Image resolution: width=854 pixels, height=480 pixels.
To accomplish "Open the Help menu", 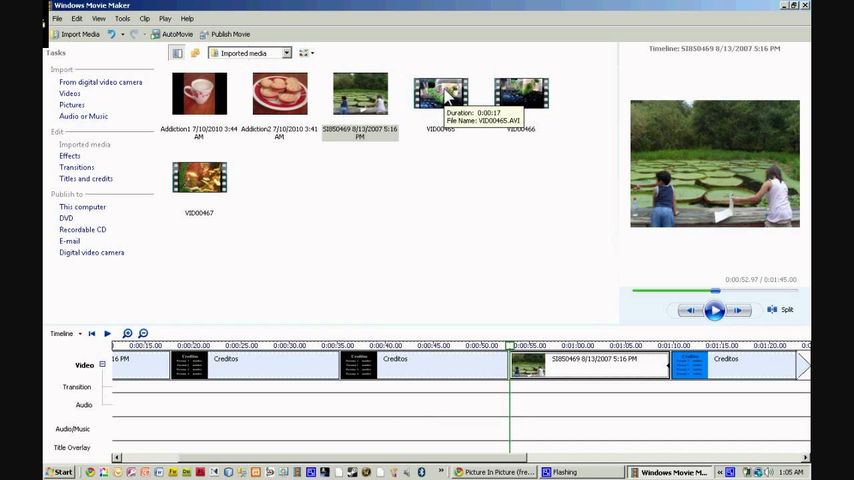I will [x=187, y=19].
